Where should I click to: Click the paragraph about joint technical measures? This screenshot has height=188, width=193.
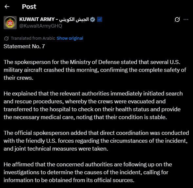pos(96,141)
